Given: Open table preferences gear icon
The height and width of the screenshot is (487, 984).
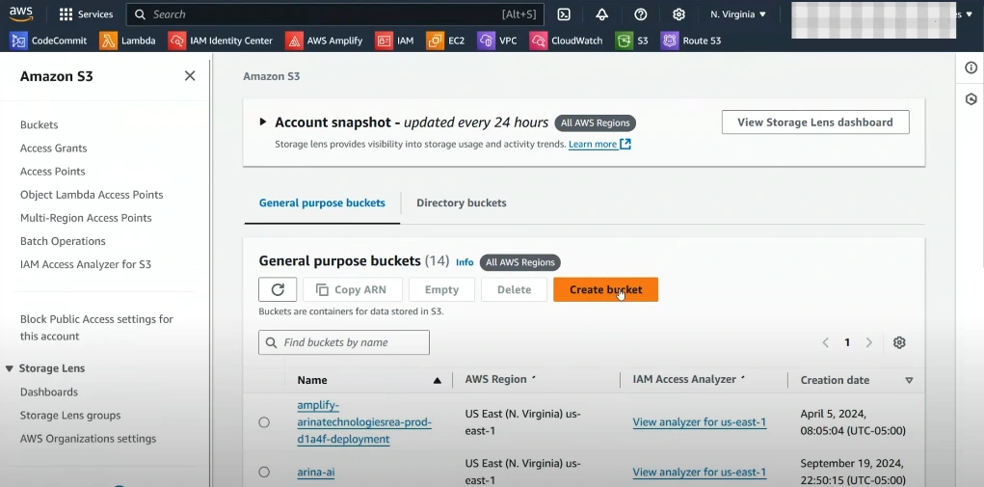Looking at the screenshot, I should [899, 342].
